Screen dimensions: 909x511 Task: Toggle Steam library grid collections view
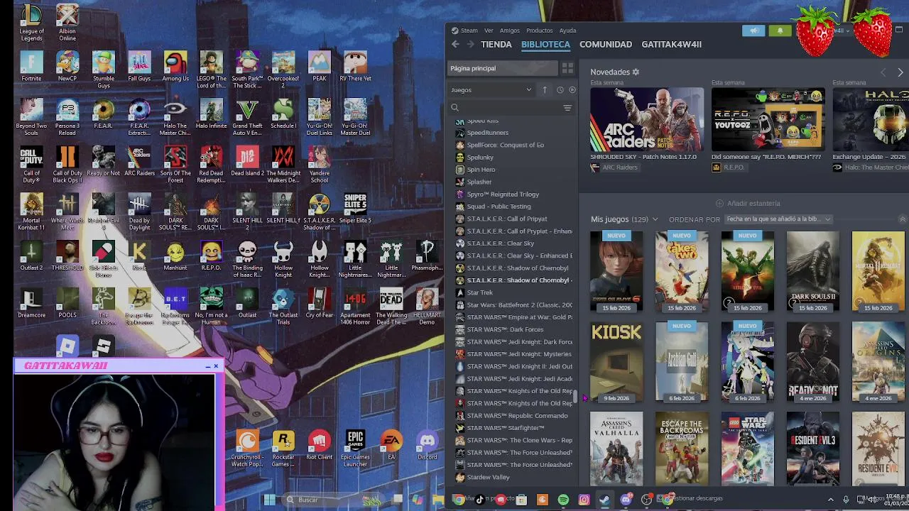point(567,68)
